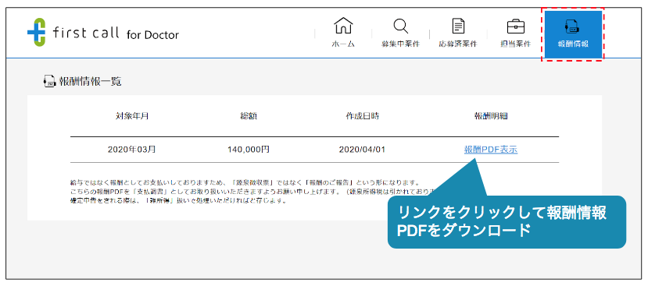Click the 作成日時 column header
648x286 pixels.
point(362,116)
